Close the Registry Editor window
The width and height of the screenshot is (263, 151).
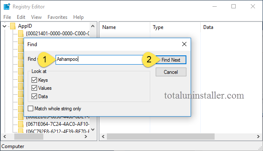tap(253, 7)
